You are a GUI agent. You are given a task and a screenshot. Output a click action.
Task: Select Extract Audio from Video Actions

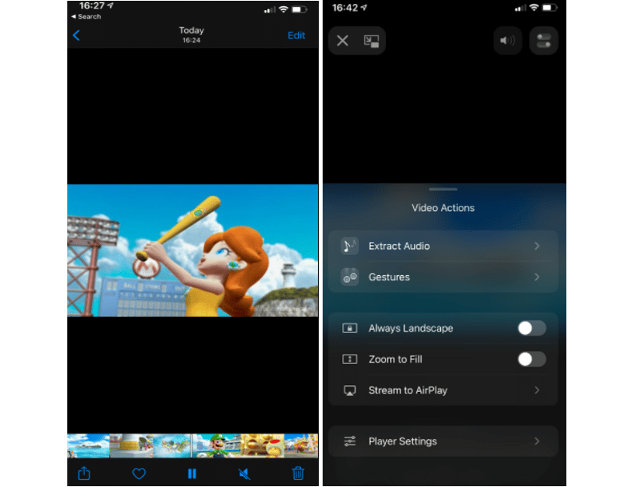(399, 245)
